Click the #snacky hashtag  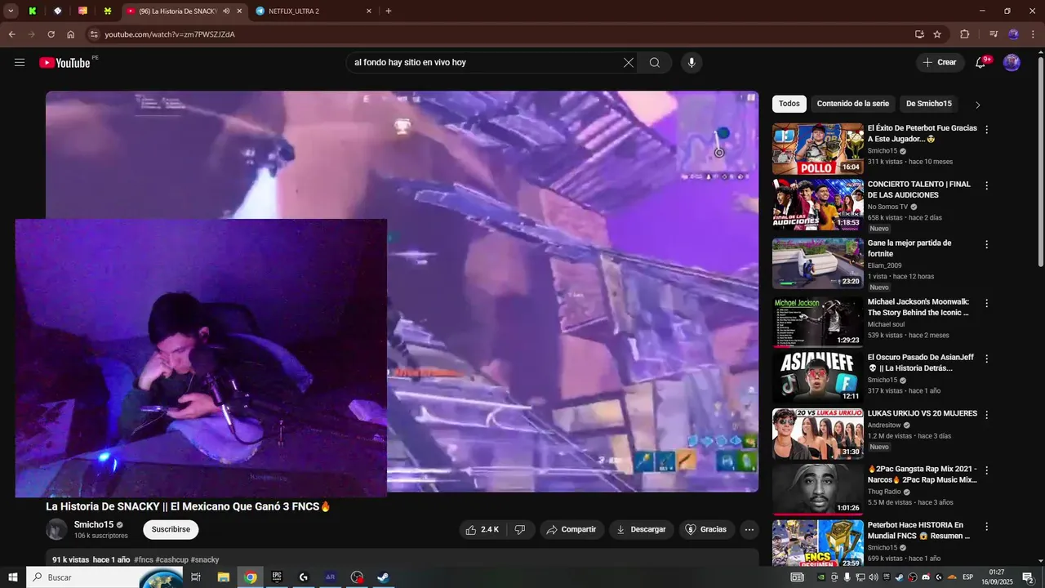205,559
